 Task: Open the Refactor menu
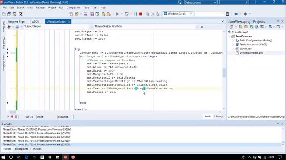[40, 8]
